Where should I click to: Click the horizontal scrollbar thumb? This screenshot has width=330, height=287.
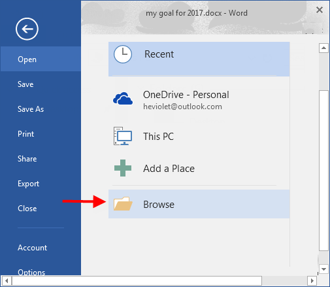[137, 280]
